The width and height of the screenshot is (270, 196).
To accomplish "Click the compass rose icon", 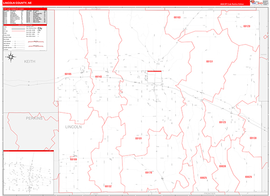I will coord(11,57).
